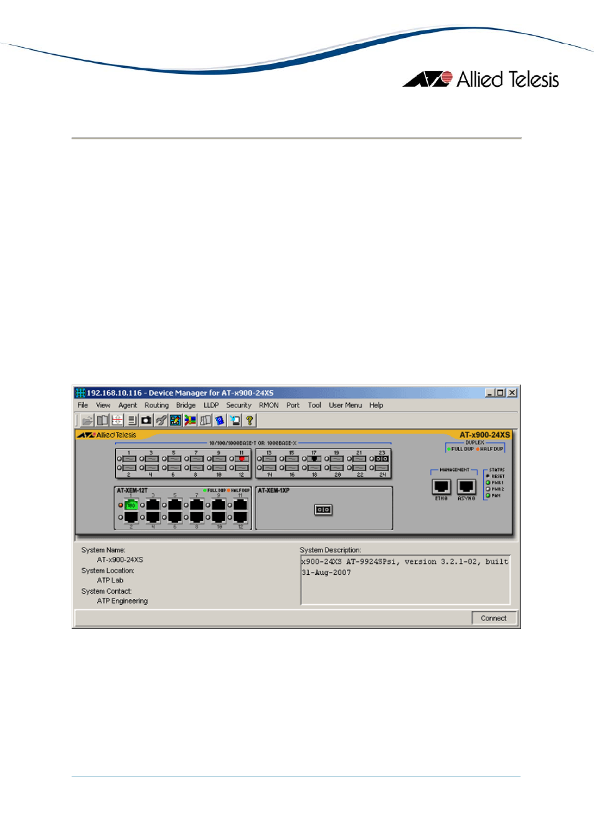
Task: Select SFP port 23 with fiber connector
Action: (382, 459)
